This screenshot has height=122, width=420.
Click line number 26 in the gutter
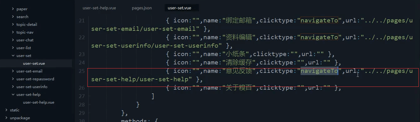click(81, 88)
